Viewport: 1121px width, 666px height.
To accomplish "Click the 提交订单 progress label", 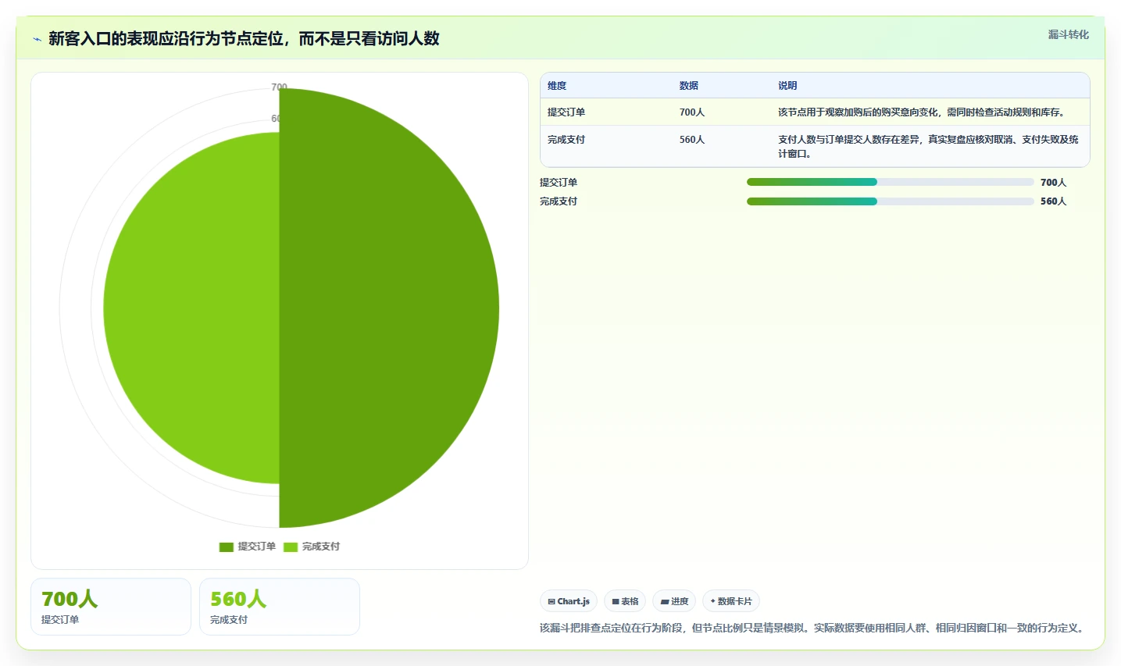I will [x=559, y=183].
